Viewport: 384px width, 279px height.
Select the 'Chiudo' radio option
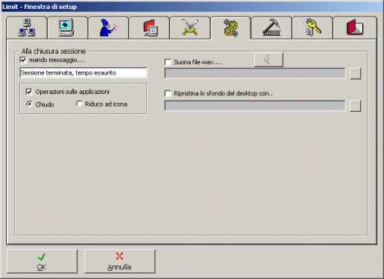29,104
